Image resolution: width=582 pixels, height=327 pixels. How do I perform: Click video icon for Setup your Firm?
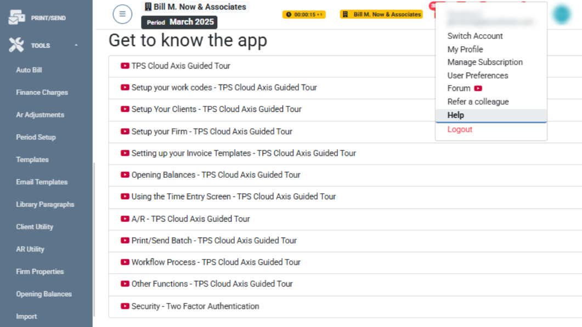point(125,131)
